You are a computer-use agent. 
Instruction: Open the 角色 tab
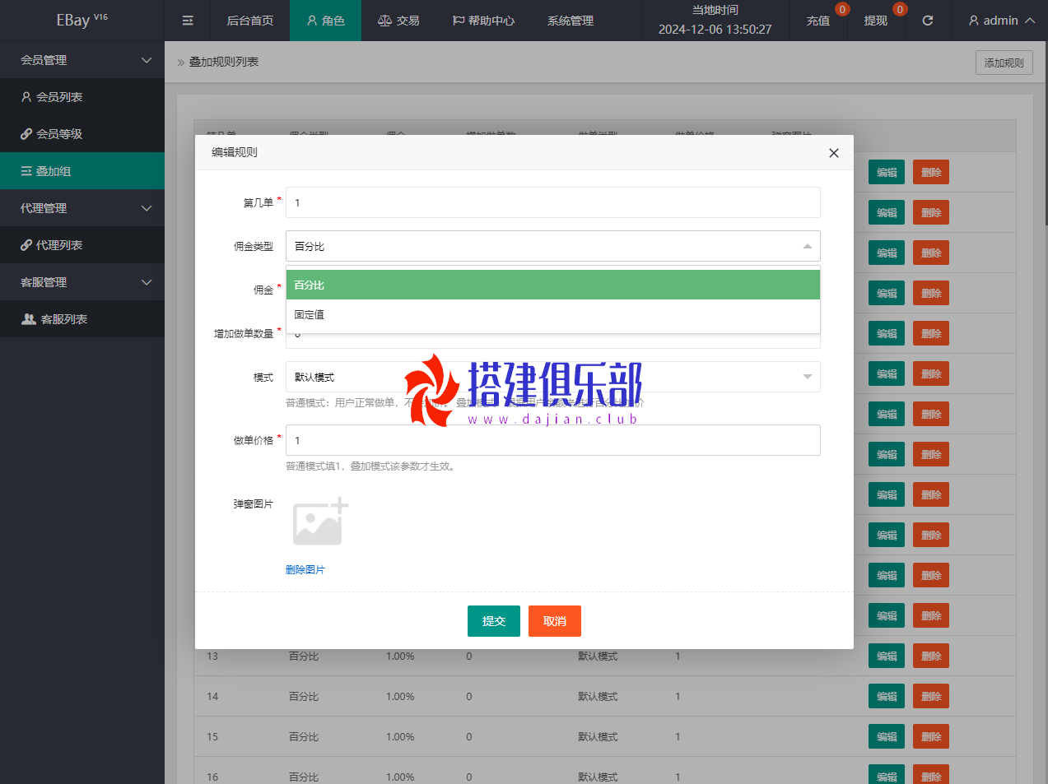[x=326, y=21]
